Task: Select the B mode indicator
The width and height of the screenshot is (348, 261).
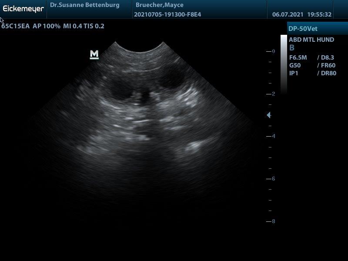Action: click(x=292, y=48)
